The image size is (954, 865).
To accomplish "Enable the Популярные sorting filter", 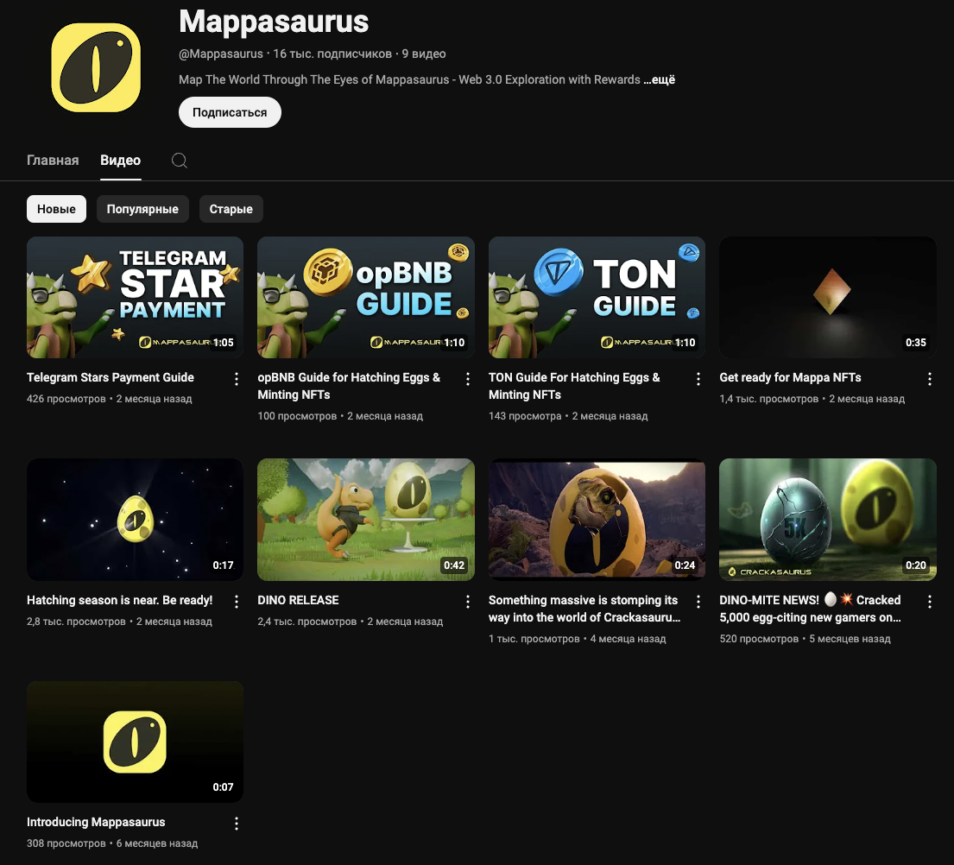I will pos(142,208).
